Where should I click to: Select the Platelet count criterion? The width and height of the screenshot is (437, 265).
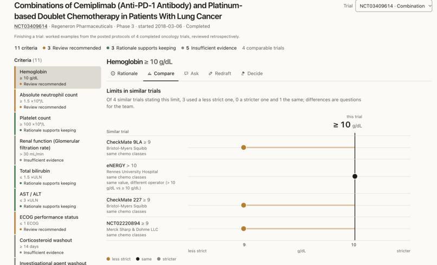(x=57, y=124)
